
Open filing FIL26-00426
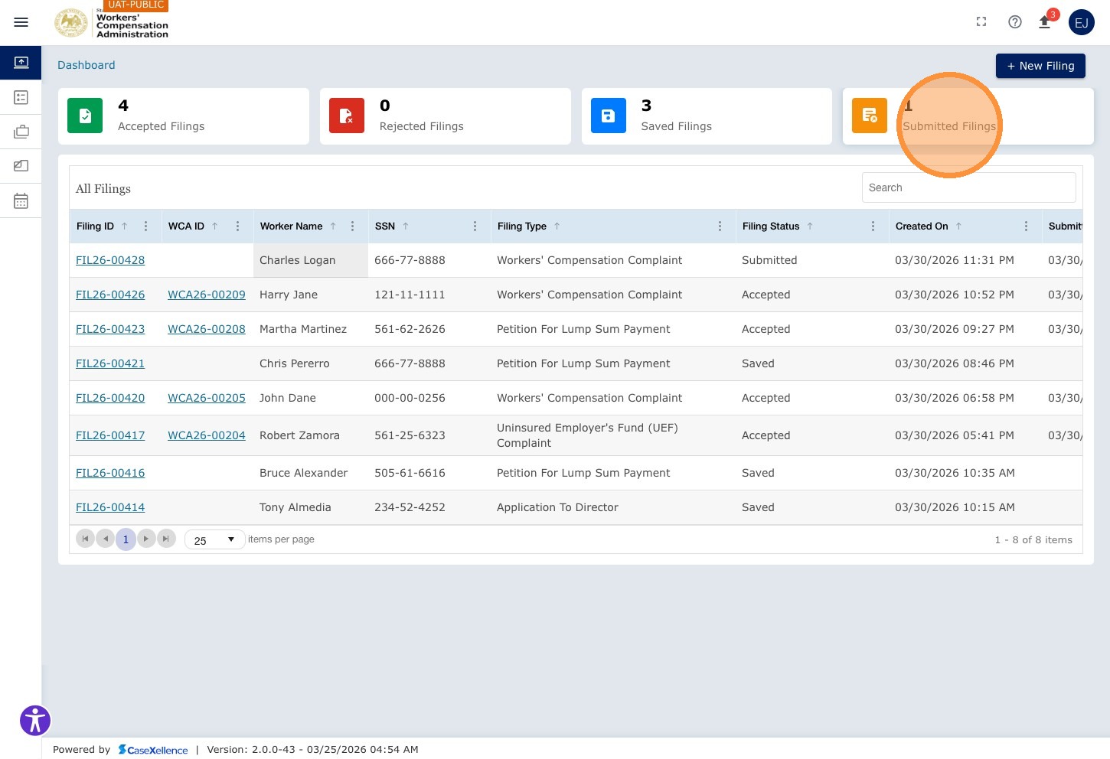[x=110, y=295]
